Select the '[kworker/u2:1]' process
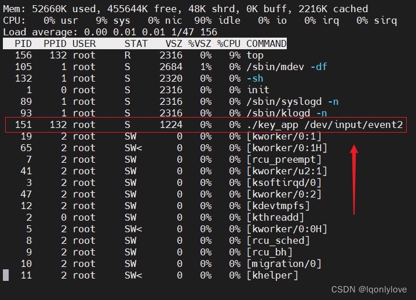The height and width of the screenshot is (300, 416). click(287, 171)
